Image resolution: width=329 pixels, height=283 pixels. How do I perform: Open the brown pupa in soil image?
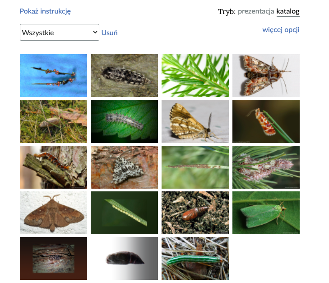click(195, 213)
